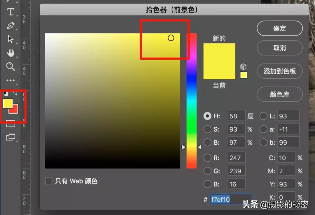
Task: Click 添加到色板 to save the swatch
Action: (279, 71)
